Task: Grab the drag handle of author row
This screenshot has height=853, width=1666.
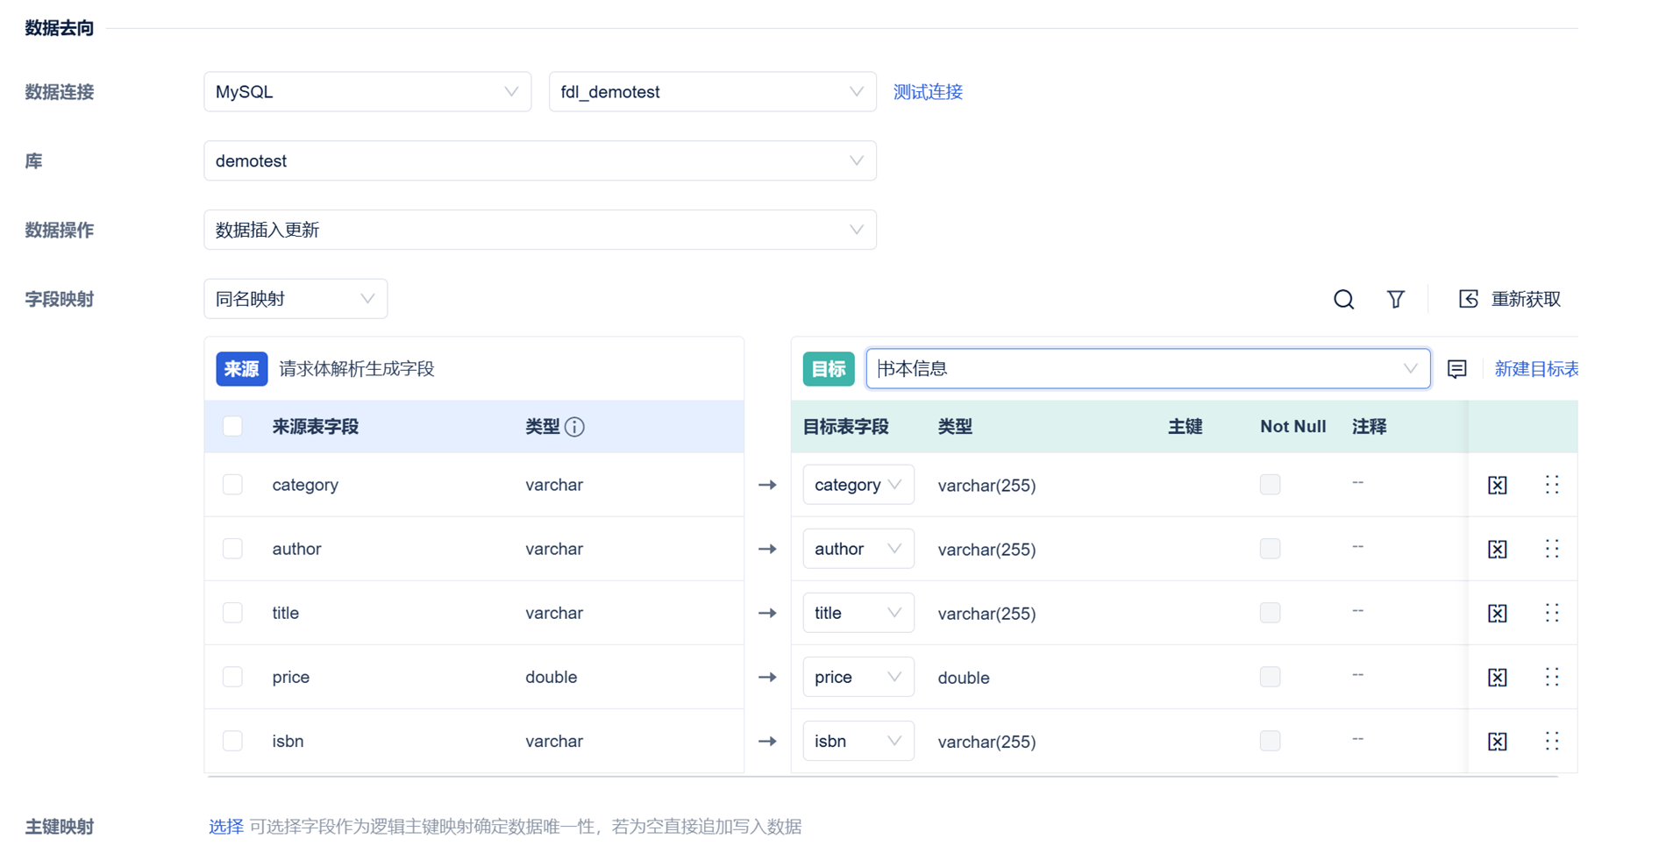Action: pos(1552,549)
